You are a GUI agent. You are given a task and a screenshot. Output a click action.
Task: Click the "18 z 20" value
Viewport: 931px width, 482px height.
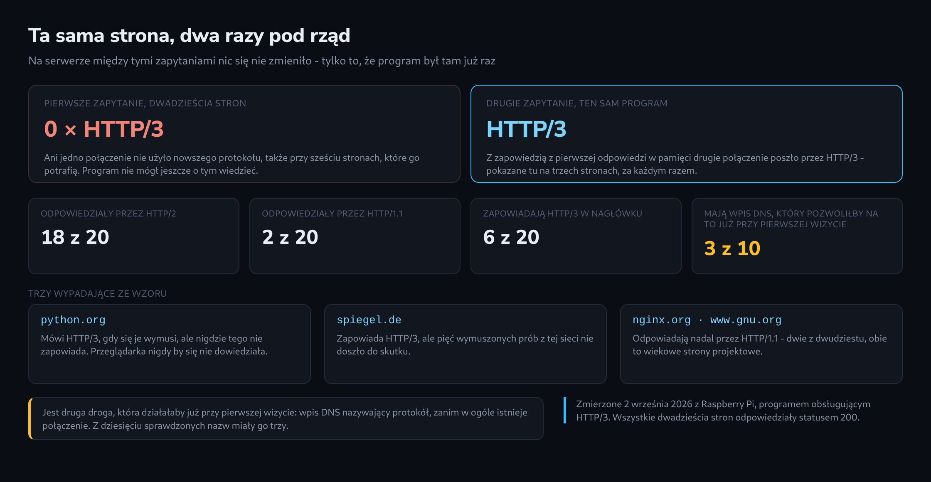[x=75, y=237]
